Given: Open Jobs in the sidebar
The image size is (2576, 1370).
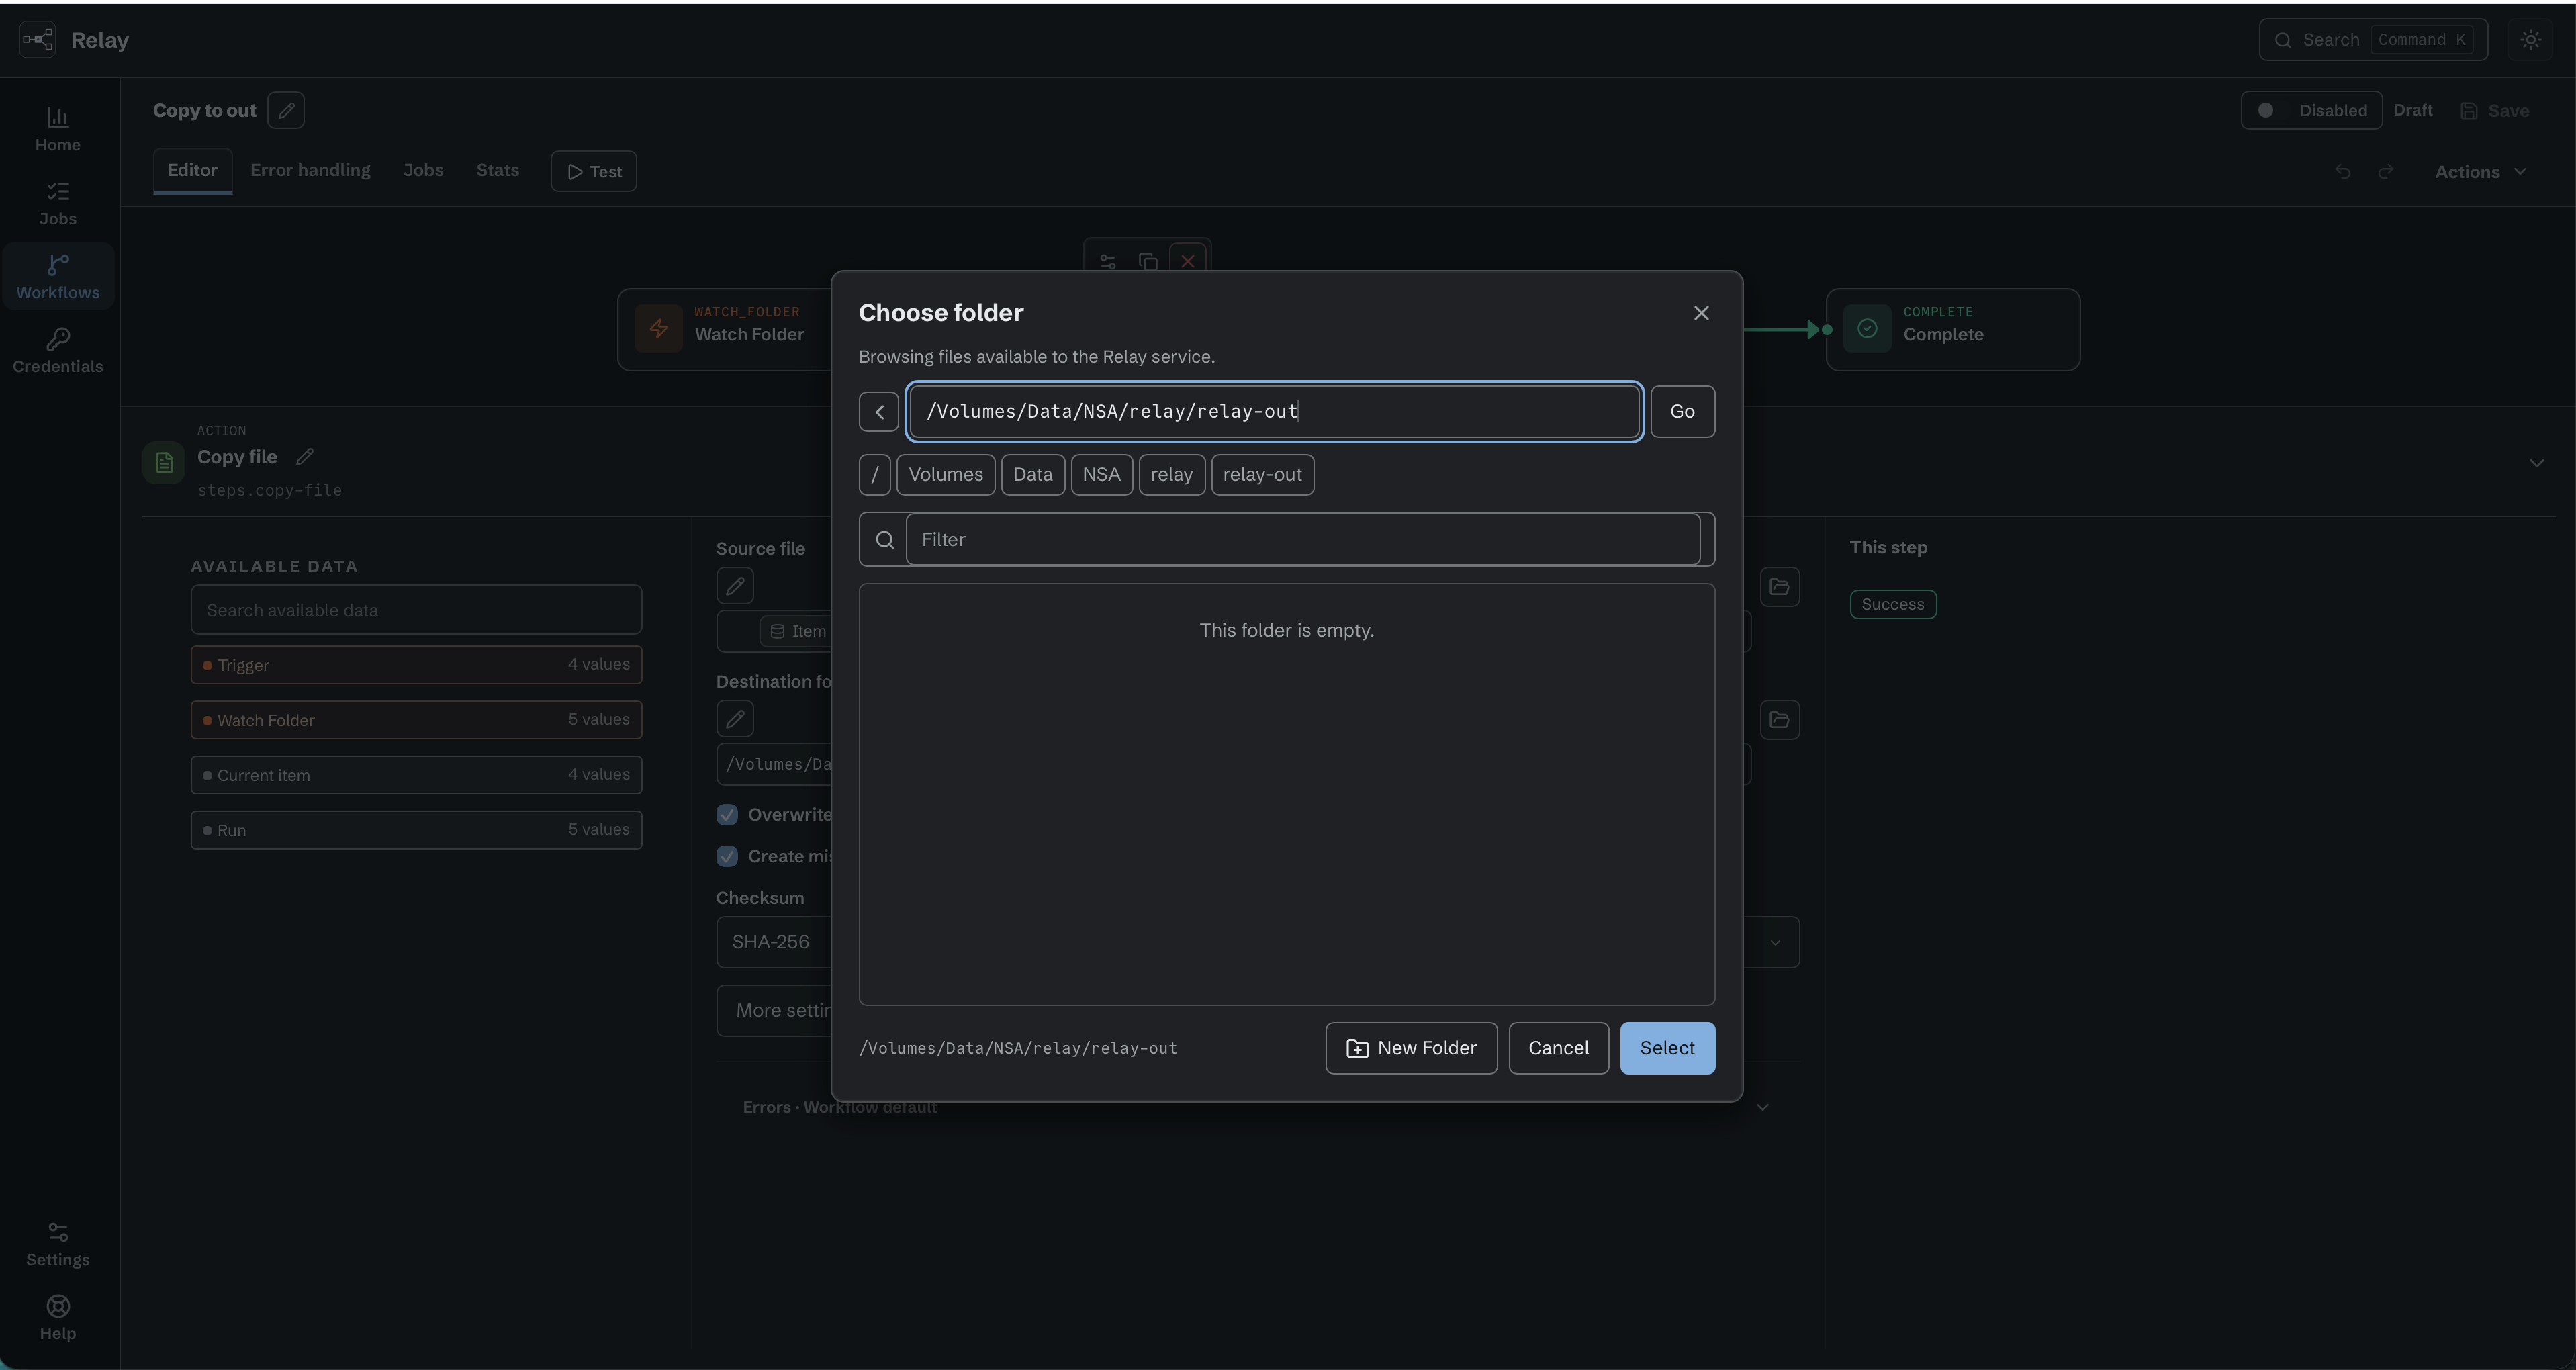Looking at the screenshot, I should [x=58, y=204].
